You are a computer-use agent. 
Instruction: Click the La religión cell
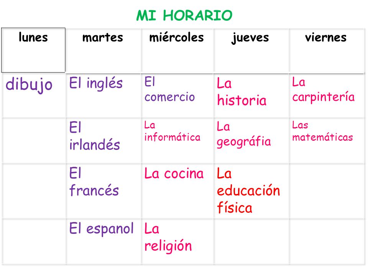pos(177,242)
